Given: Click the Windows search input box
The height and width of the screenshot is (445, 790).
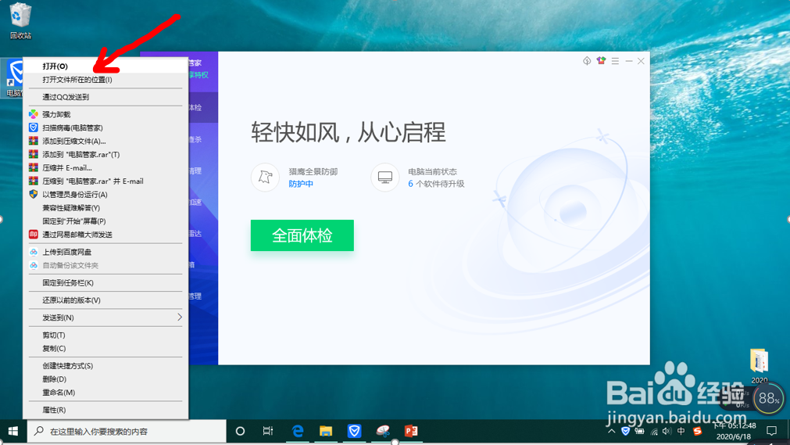Looking at the screenshot, I should [x=127, y=432].
